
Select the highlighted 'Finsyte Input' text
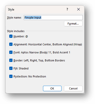pyautogui.click(x=33, y=18)
